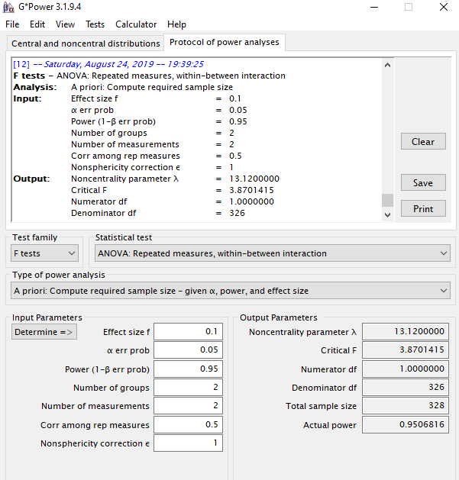459x480 pixels.
Task: Click the Nonsphericity correction ε input field
Action: (x=188, y=443)
